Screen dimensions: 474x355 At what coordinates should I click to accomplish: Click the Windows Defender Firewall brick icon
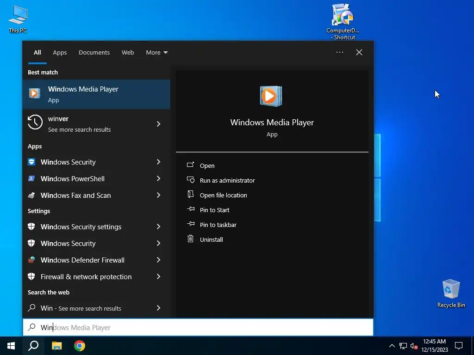tap(31, 260)
